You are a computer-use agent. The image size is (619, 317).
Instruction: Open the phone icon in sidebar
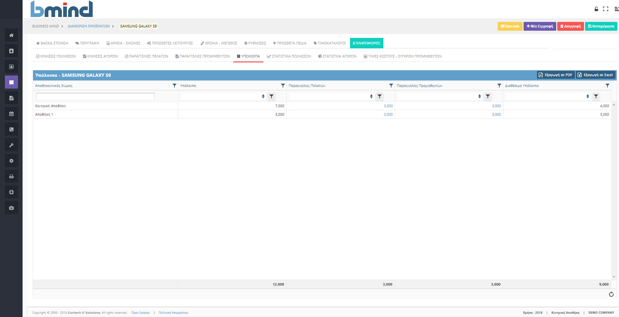(x=11, y=129)
